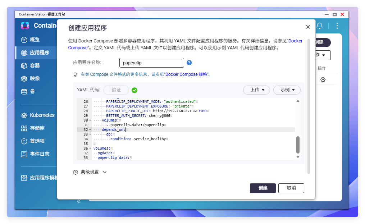This screenshot has width=365, height=224.
Task: Click line 29 BETTER_AUTH_SECRET in editor
Action: click(x=139, y=116)
